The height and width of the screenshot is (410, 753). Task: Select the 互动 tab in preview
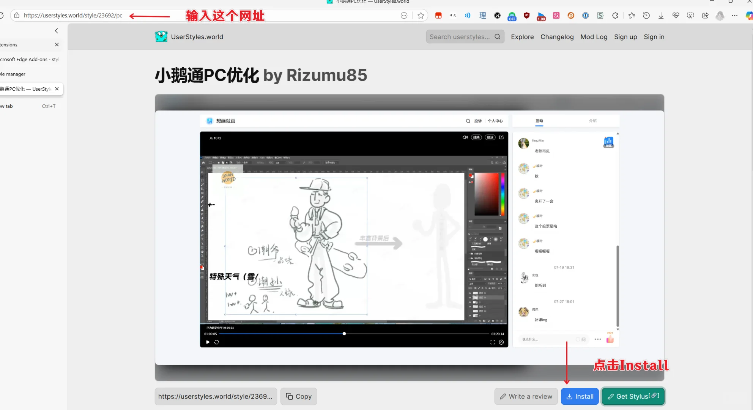click(x=539, y=121)
